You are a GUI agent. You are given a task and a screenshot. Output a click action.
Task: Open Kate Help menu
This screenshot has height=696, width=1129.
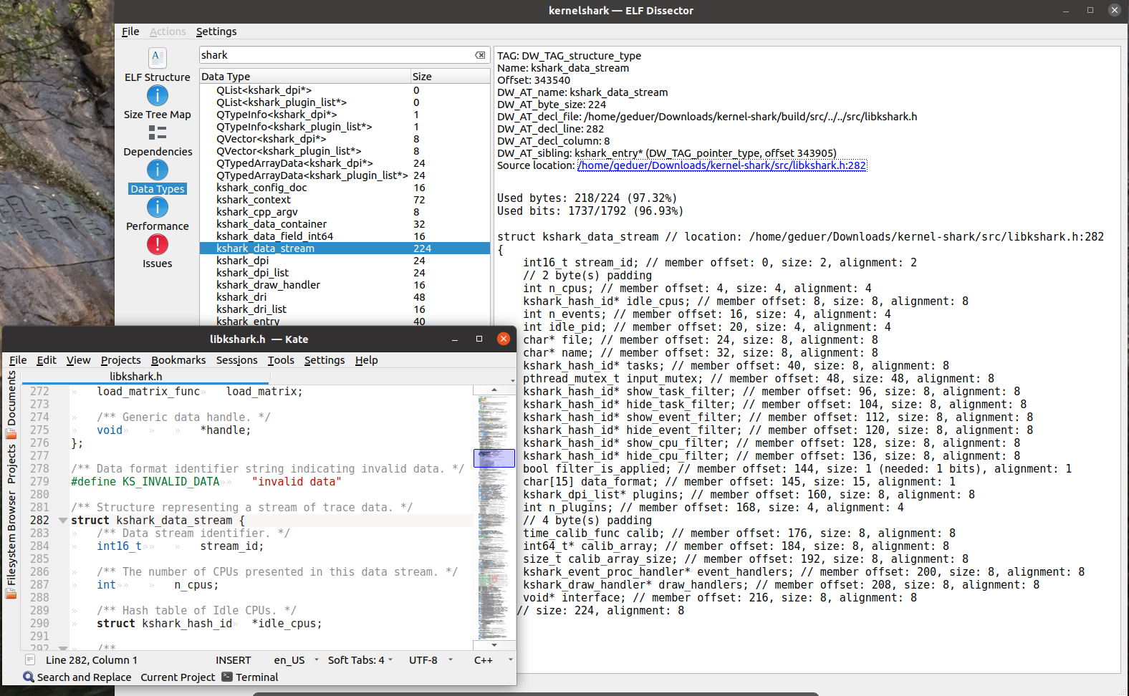coord(366,360)
